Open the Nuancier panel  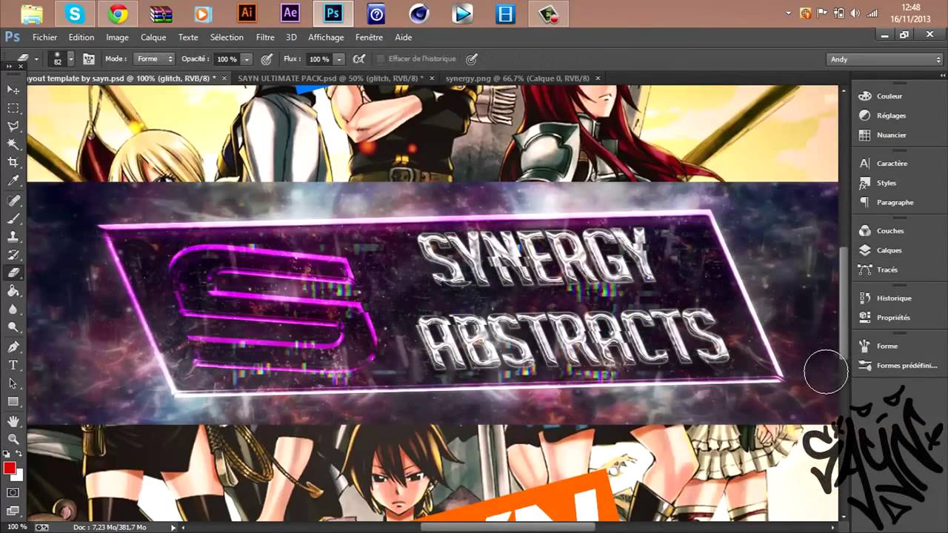pyautogui.click(x=891, y=135)
